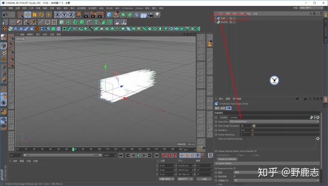The width and height of the screenshot is (328, 186).
Task: Adjust the Variation slider
Action: [x=286, y=130]
